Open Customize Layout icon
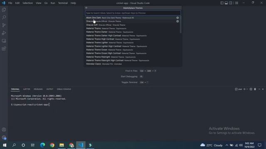 click(x=236, y=3)
